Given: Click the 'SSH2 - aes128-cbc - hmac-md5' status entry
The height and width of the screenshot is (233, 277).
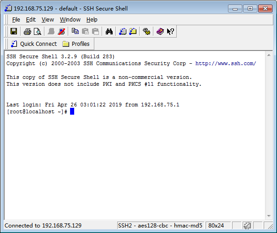Looking at the screenshot, I should (160, 226).
